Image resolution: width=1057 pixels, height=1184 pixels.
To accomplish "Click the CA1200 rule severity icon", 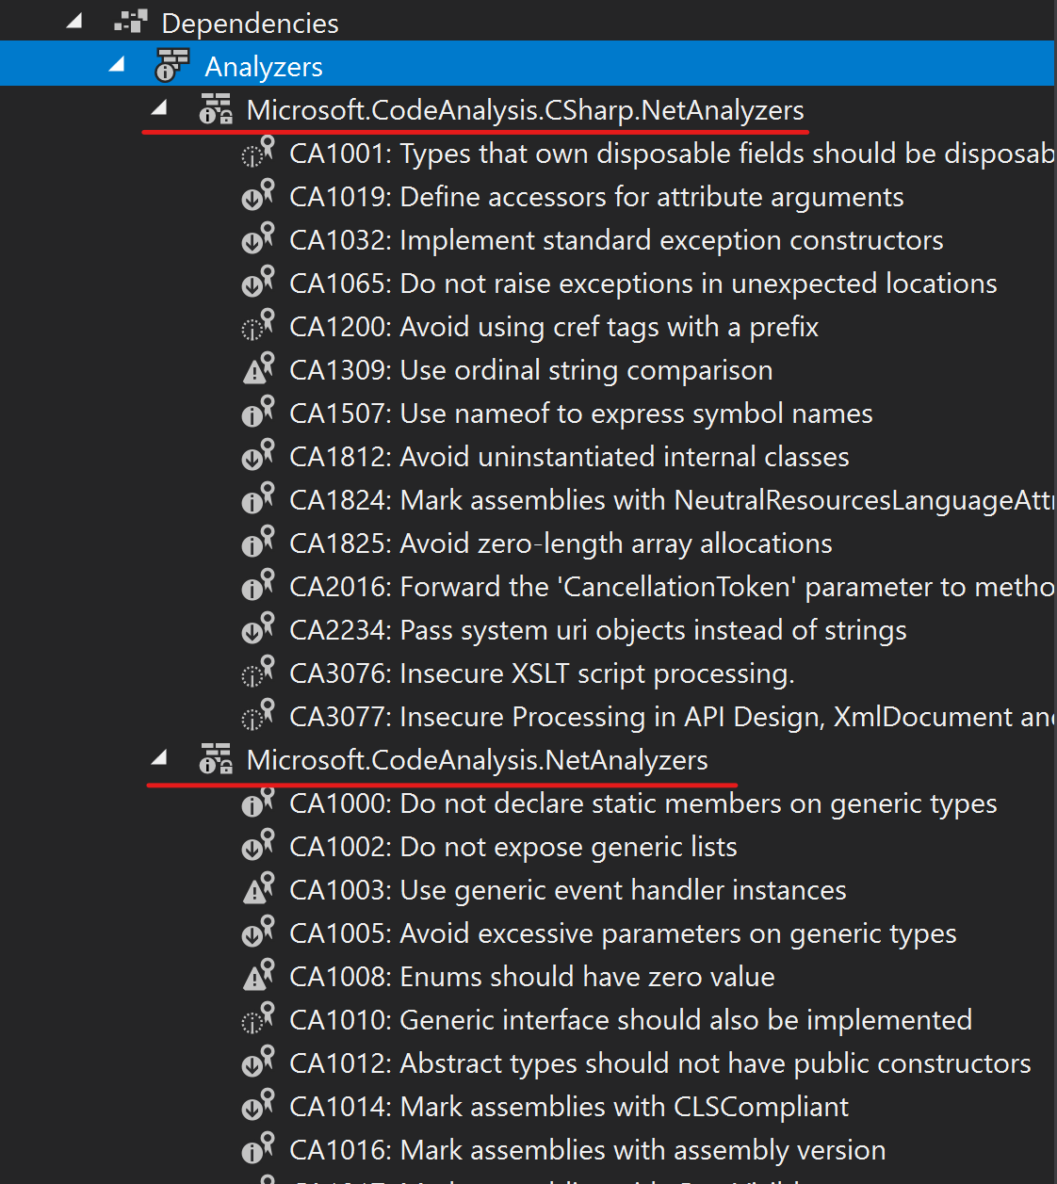I will point(257,326).
